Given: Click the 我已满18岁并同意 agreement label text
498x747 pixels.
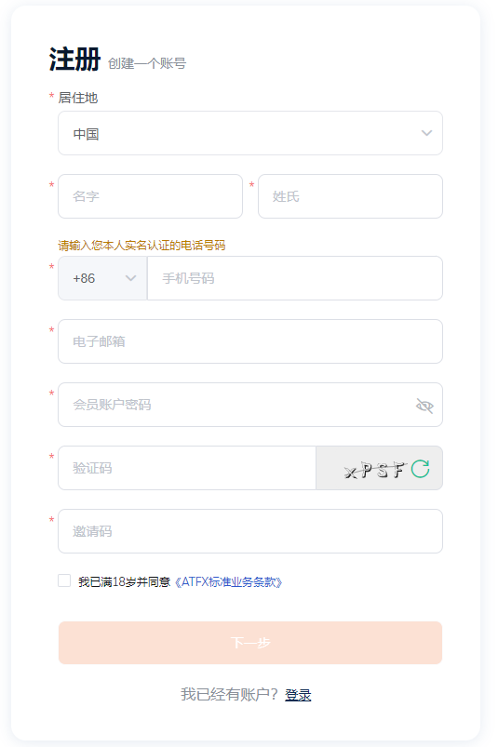Looking at the screenshot, I should point(125,582).
